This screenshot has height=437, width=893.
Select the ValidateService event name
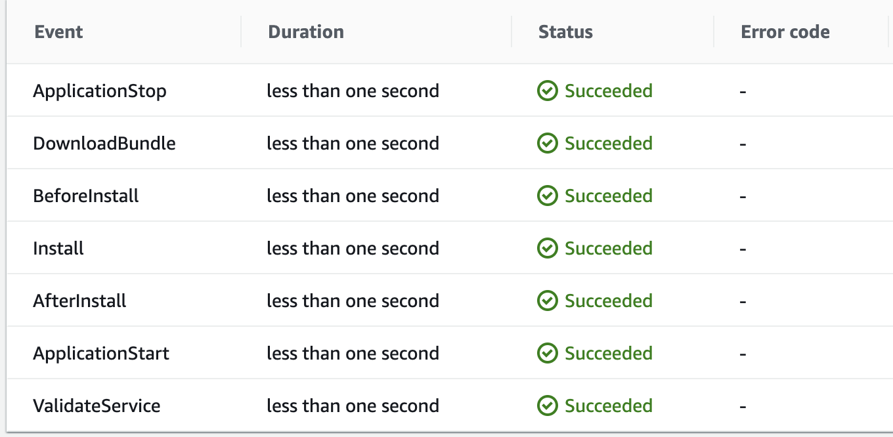(97, 406)
